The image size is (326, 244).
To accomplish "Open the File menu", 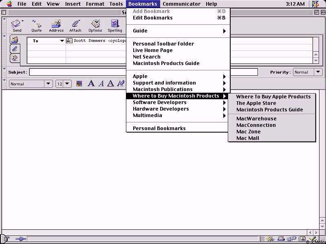I will (22, 4).
